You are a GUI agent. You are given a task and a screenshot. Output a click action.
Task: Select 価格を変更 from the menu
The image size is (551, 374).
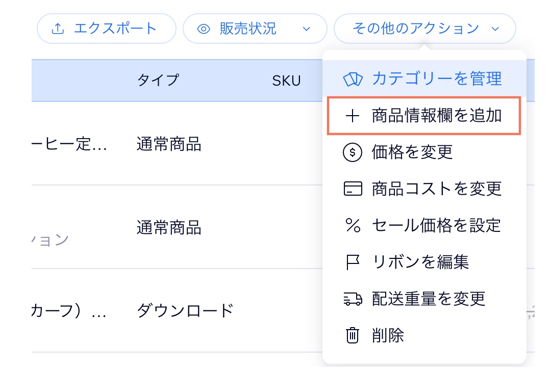(412, 152)
